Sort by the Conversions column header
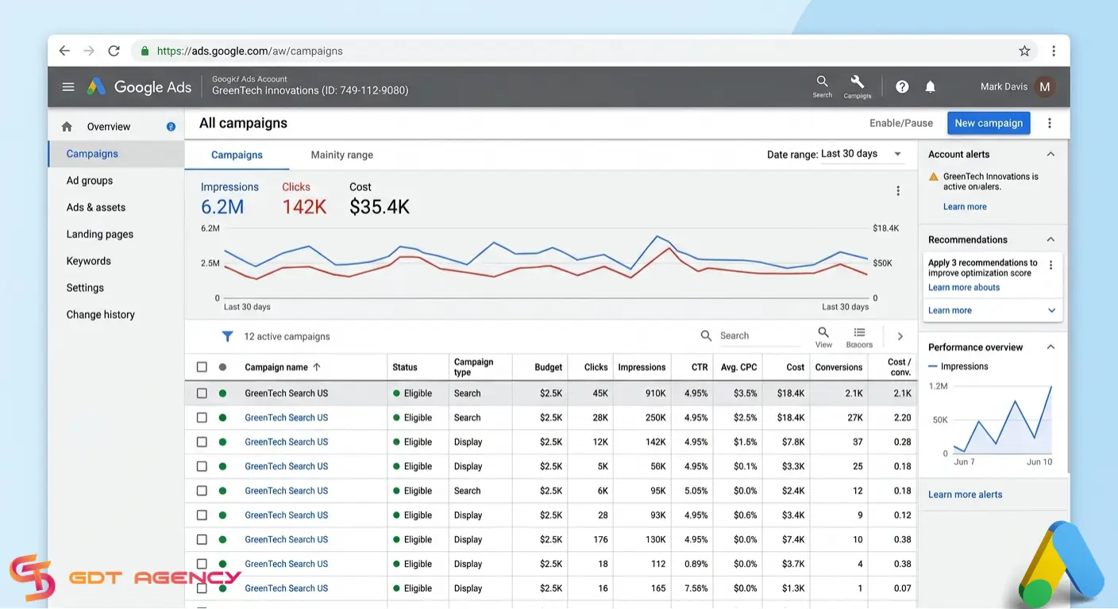 (x=838, y=367)
